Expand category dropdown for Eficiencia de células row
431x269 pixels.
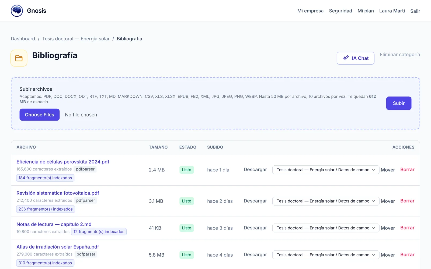tap(326, 170)
